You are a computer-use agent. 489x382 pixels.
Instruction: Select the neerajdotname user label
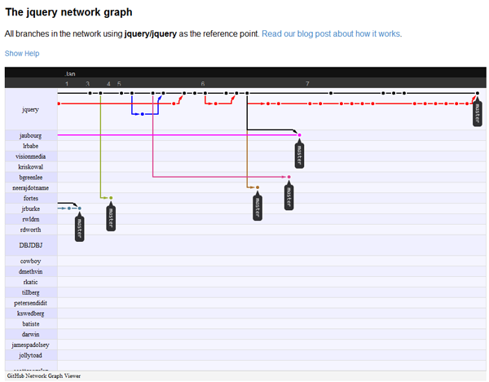[31, 188]
